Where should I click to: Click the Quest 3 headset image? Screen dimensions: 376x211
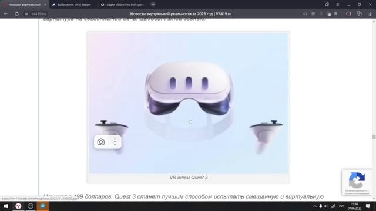click(x=189, y=103)
